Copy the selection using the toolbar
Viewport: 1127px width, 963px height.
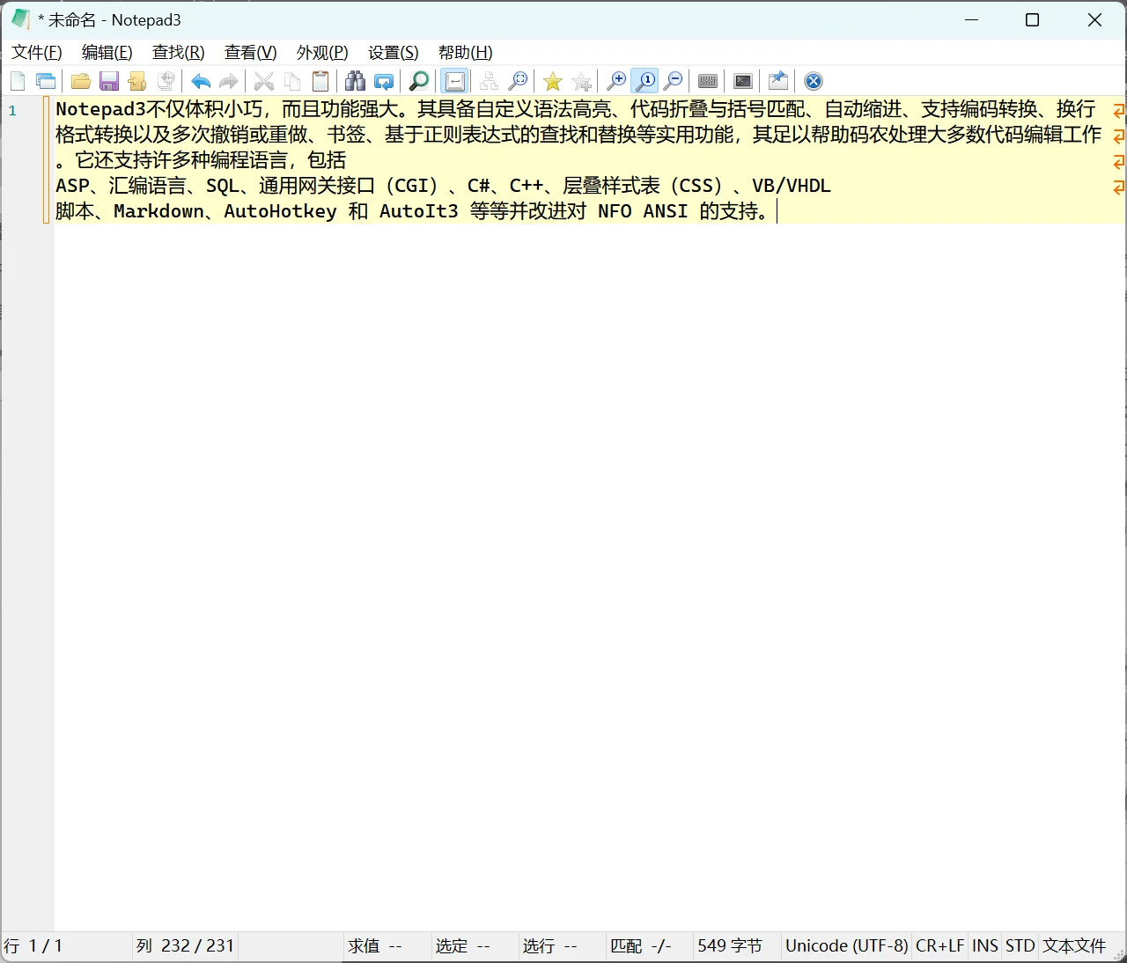[x=292, y=82]
